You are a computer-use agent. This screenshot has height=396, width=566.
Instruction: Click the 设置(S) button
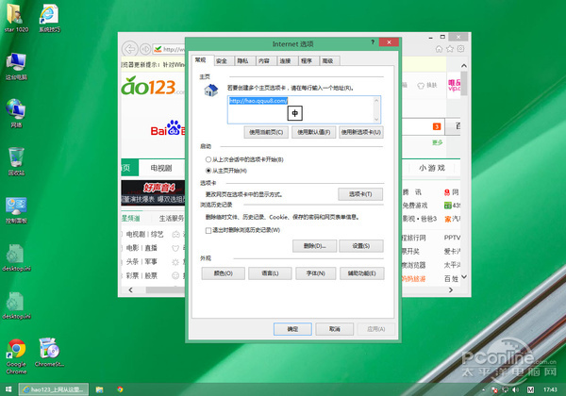[x=361, y=246]
